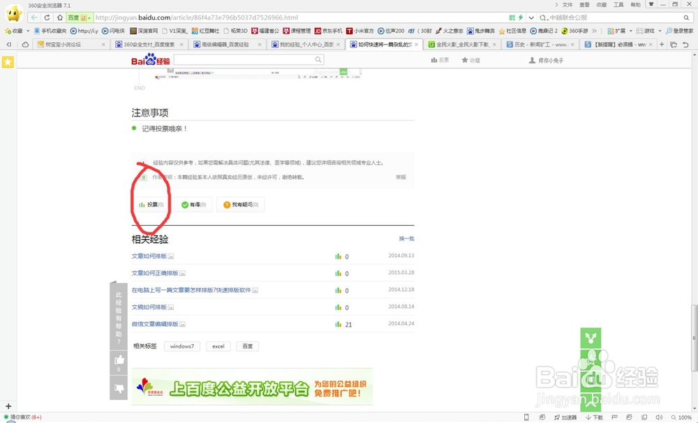
Task: Open the 加速器 accelerator icon in status bar
Action: click(567, 417)
